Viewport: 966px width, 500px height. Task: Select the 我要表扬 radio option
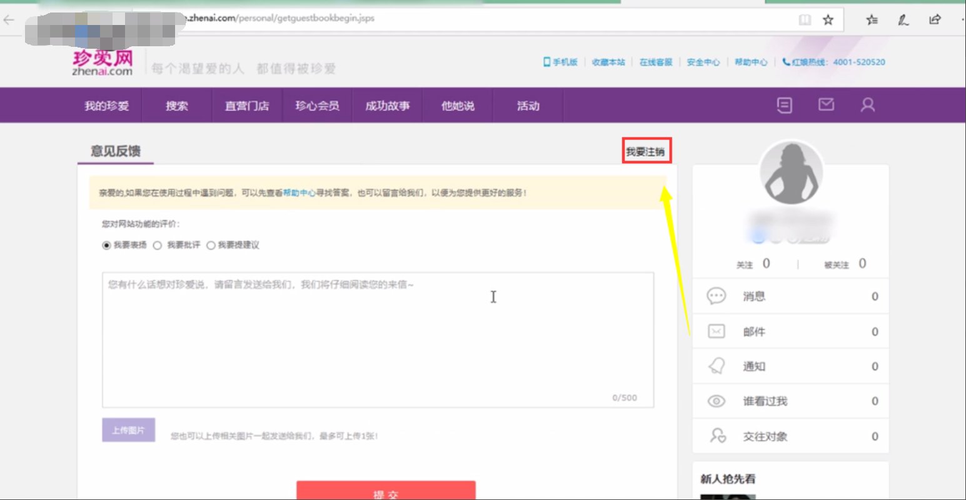(106, 245)
